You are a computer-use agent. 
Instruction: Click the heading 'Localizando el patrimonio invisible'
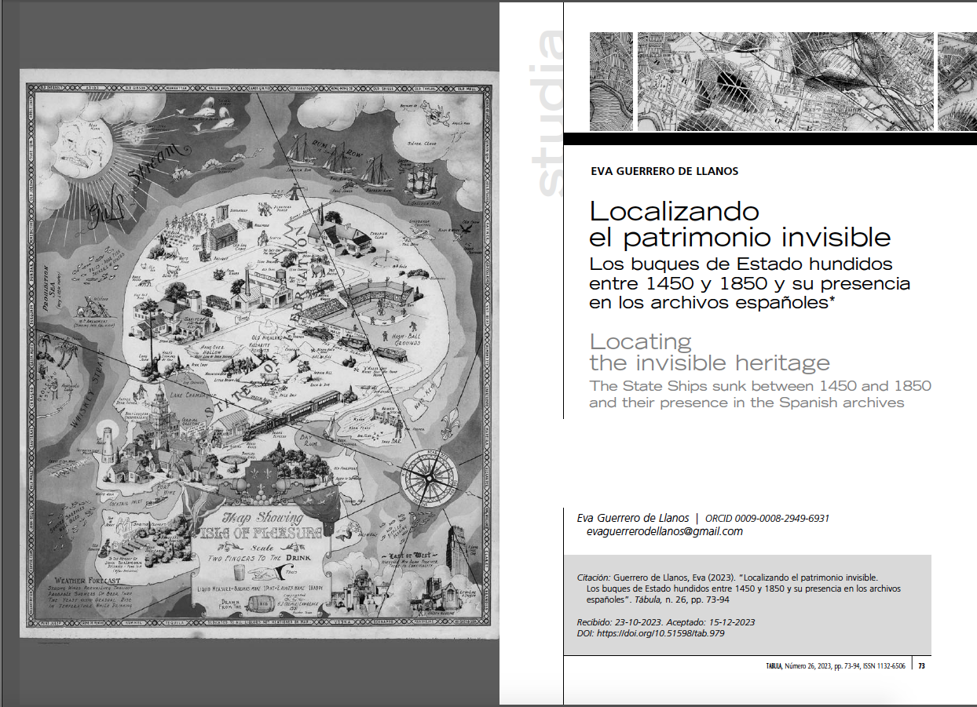(x=740, y=224)
